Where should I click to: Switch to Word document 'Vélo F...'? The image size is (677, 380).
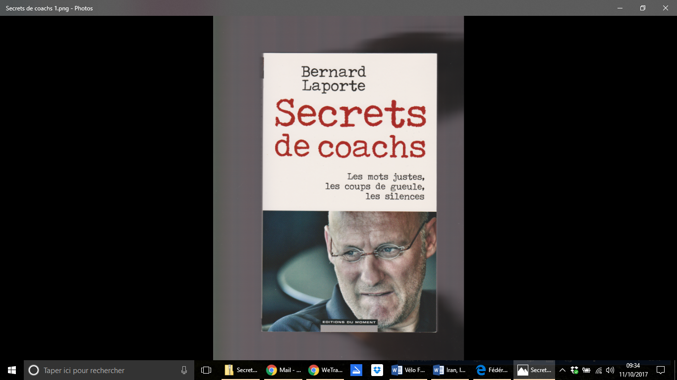point(408,370)
